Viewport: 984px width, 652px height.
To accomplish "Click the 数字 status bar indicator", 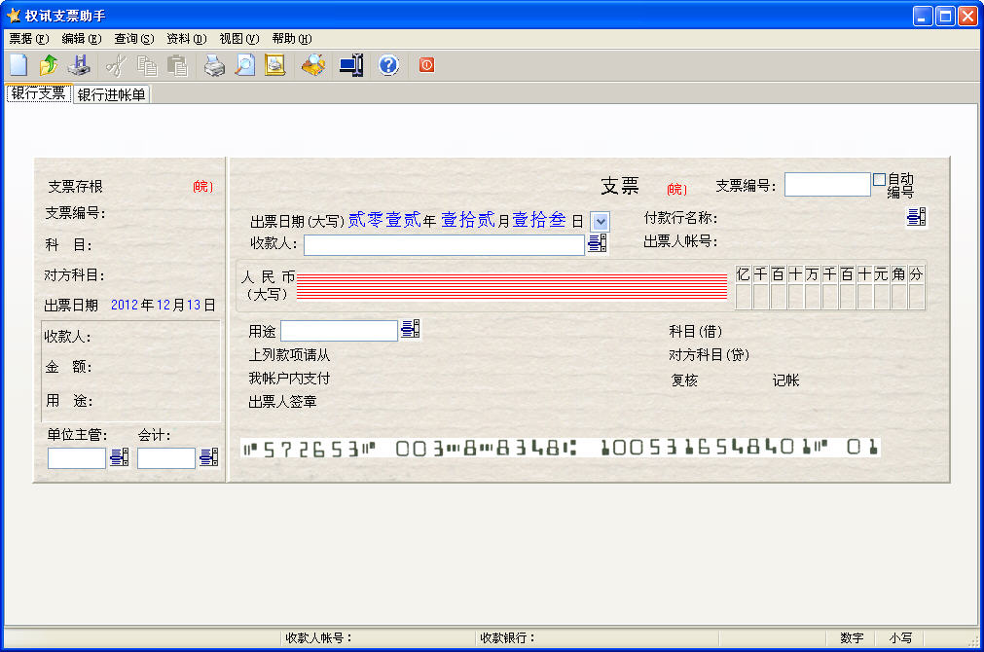I will click(x=851, y=637).
